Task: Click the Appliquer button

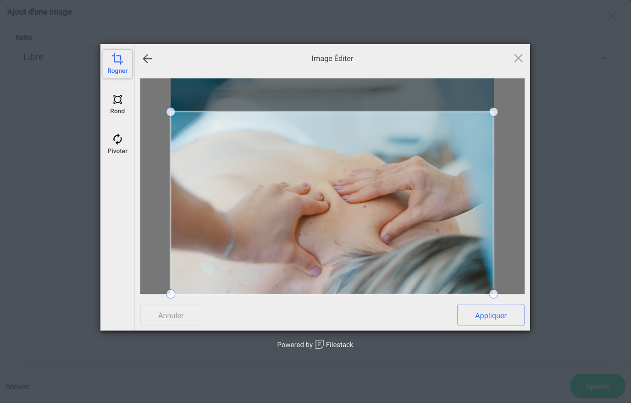Action: [491, 315]
